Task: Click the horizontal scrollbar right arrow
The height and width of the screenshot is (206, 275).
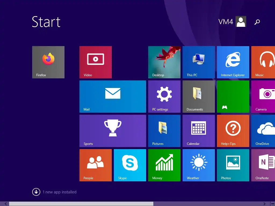Action: [264, 204]
